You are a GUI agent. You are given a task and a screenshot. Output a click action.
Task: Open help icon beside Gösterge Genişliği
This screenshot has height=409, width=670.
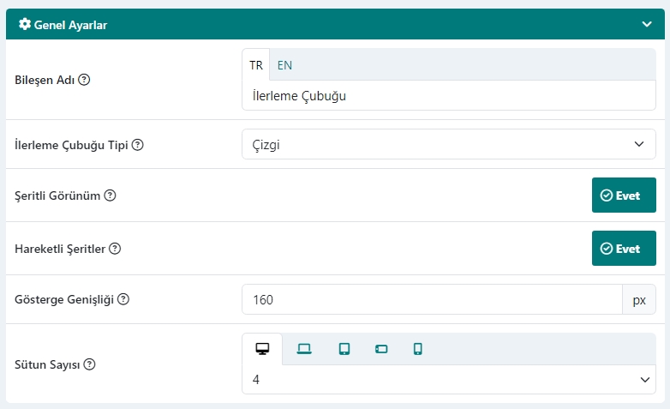[x=123, y=299]
